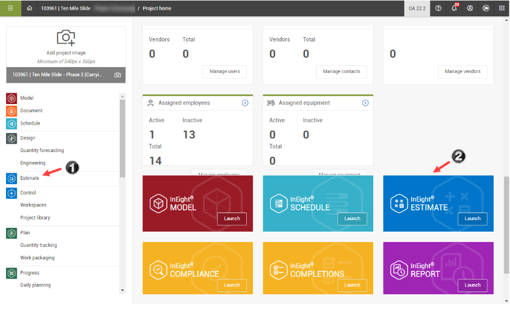510x309 pixels.
Task: Click the Progress menu label
Action: [x=29, y=272]
